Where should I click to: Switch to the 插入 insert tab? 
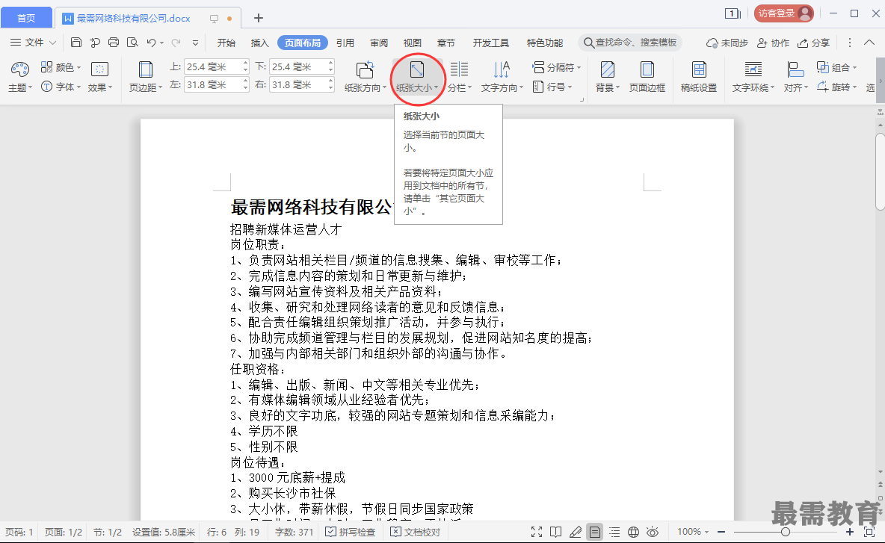259,43
